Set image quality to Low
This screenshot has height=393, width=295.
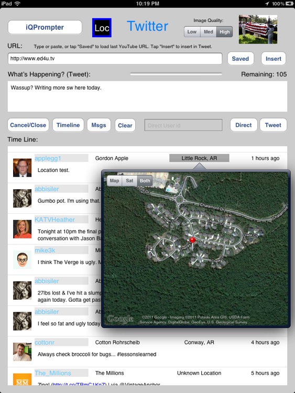[192, 32]
